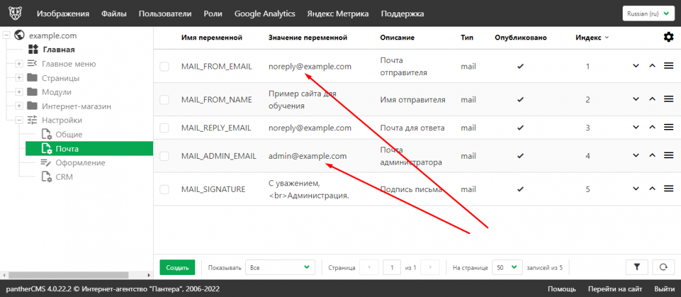This screenshot has width=681, height=297.
Task: Click the page number input field
Action: click(391, 267)
